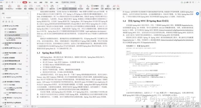Click the page number field in toolbar
201x108 pixels.
pyautogui.click(x=66, y=6)
